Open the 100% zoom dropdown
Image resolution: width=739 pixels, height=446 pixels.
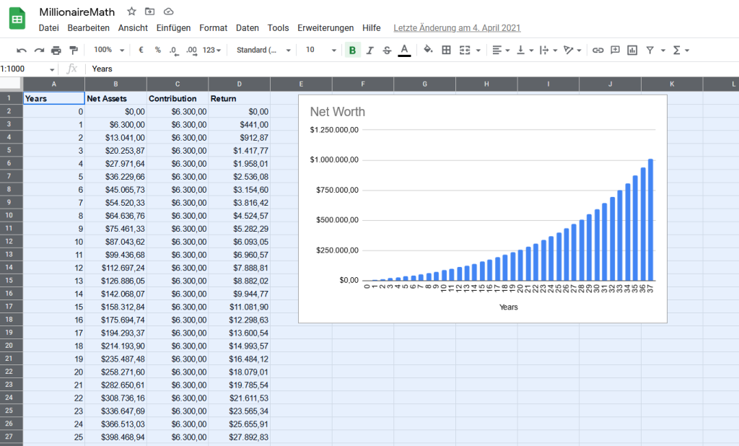108,50
